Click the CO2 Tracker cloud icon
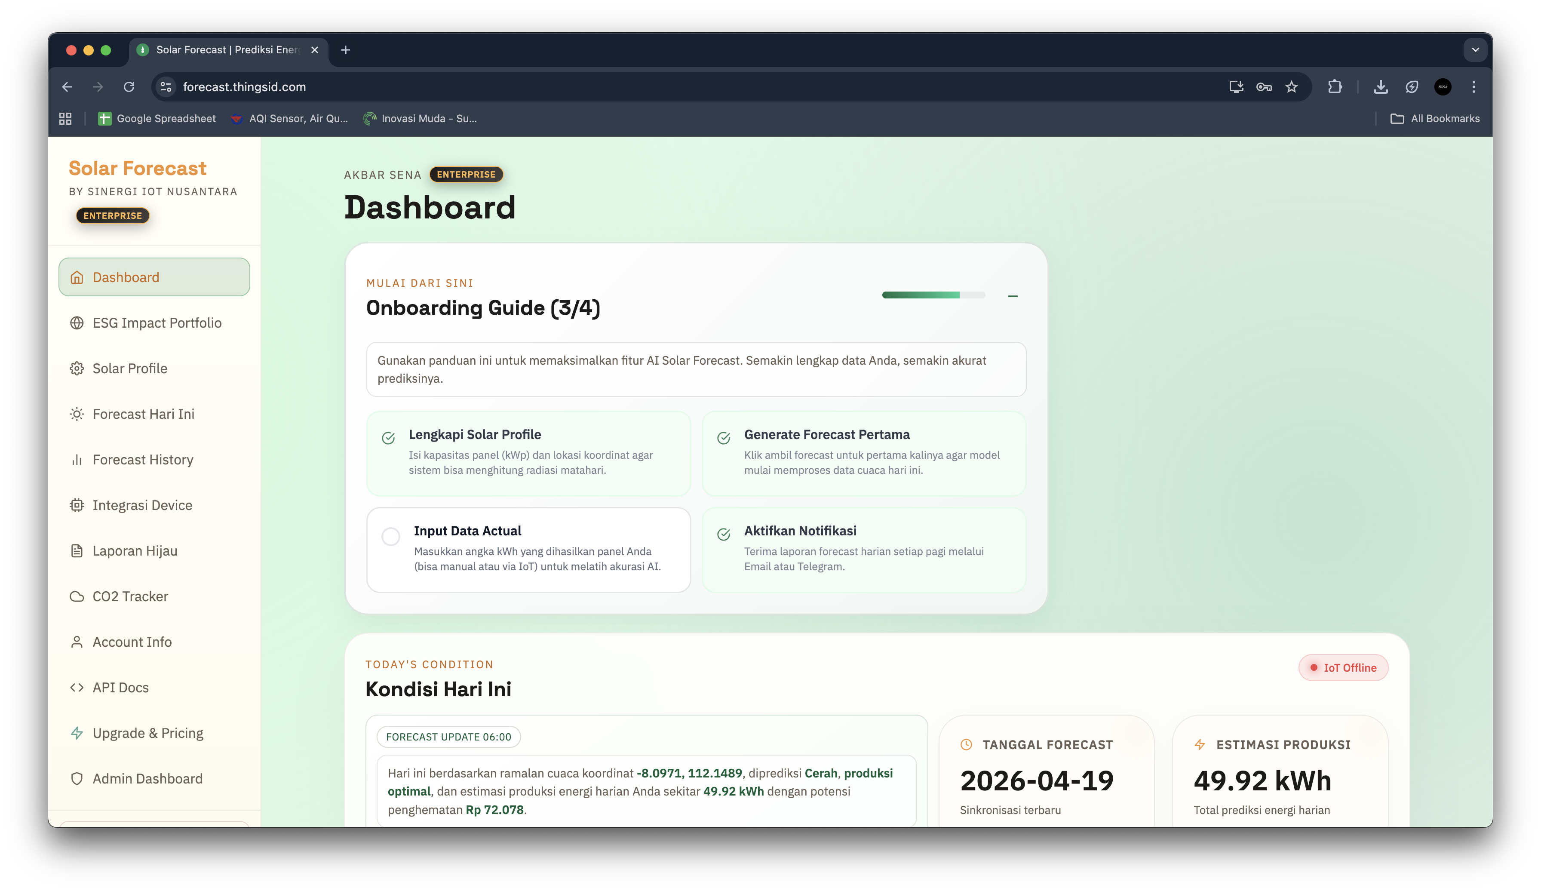 click(x=77, y=596)
